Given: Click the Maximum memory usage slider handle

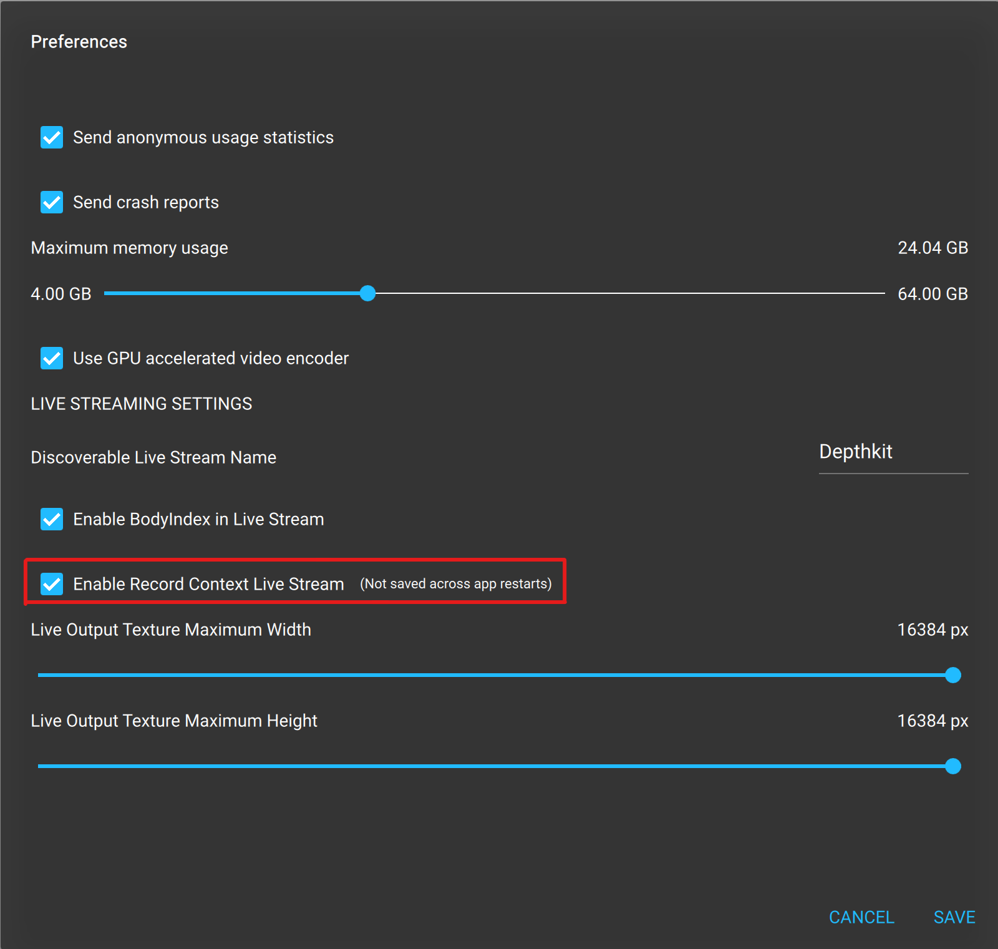Looking at the screenshot, I should (368, 293).
